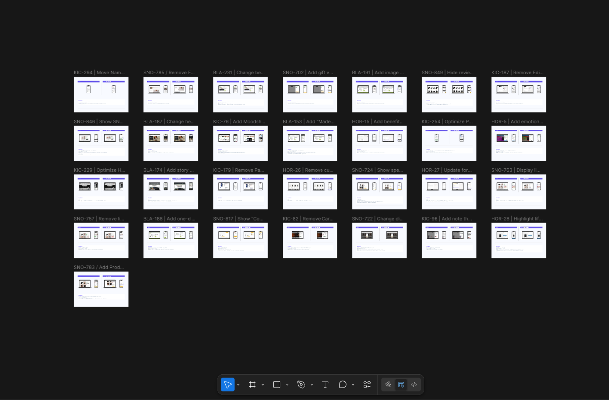
Task: Select the SNO-849 Hide revie frame thumbnail
Action: point(449,95)
